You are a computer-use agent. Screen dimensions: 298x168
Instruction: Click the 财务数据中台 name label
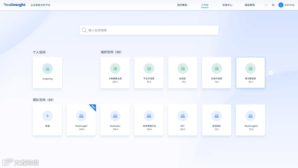click(x=149, y=126)
